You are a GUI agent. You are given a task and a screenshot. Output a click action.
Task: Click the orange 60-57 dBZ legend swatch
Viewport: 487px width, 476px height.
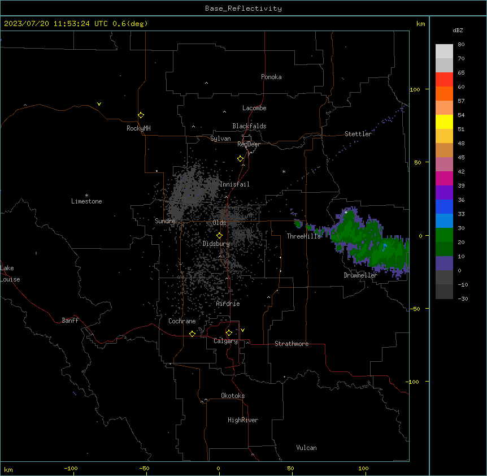[x=444, y=93]
